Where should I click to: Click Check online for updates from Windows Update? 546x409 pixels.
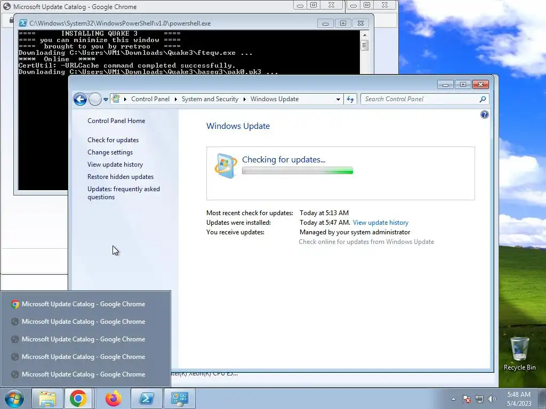366,242
